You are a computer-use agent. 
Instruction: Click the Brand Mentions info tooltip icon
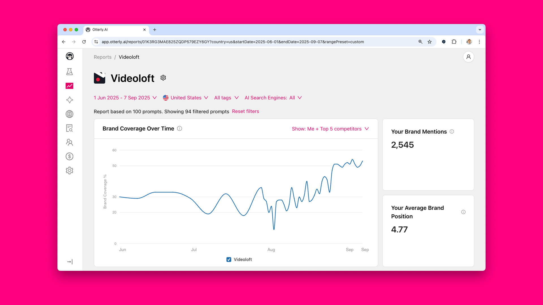(x=452, y=131)
